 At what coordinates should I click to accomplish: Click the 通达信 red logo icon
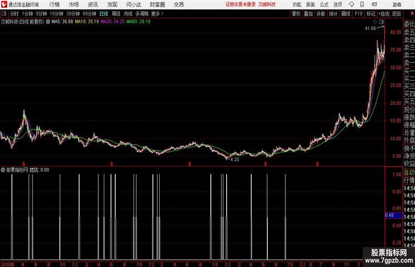tap(4, 4)
